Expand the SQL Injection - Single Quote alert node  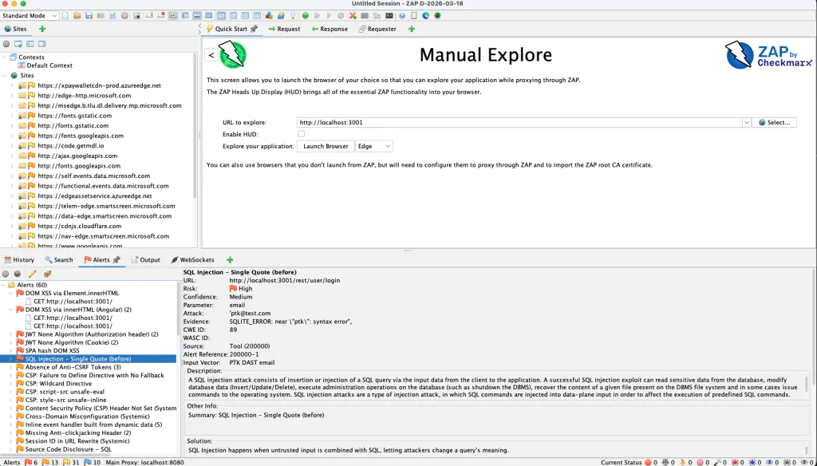point(10,359)
